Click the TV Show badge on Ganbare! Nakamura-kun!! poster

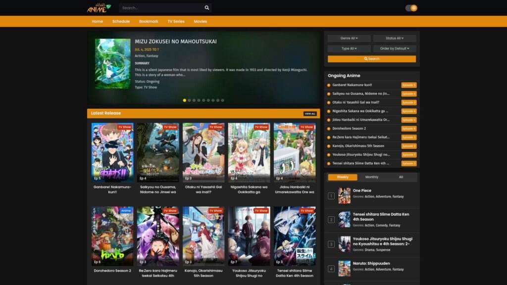[124, 127]
